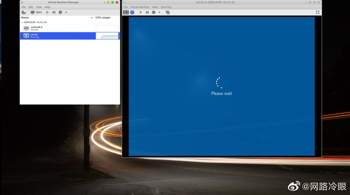Image resolution: width=350 pixels, height=195 pixels.
Task: Click run button in Virtual Machine Manager toolbar
Action: pos(48,12)
